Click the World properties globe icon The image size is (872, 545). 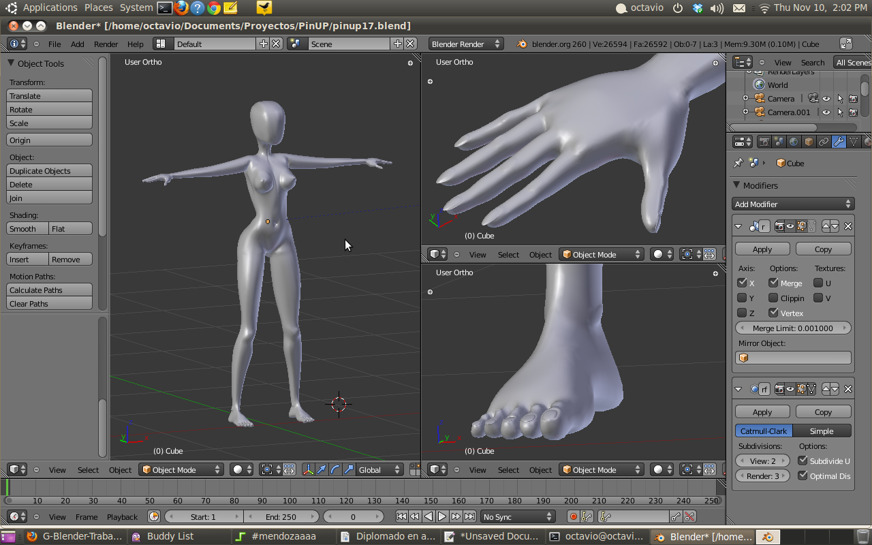pos(794,142)
